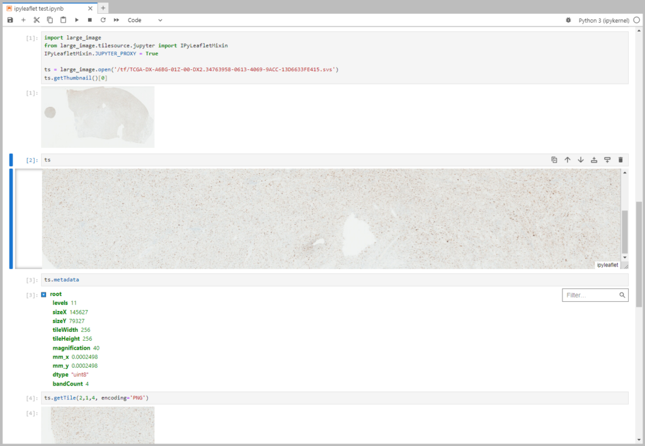The height and width of the screenshot is (446, 645).
Task: Paste cell from the clipboard icon
Action: [63, 20]
